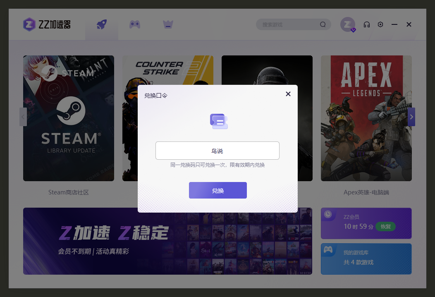Click the 搜索游戏 search field
The height and width of the screenshot is (297, 435).
(293, 24)
